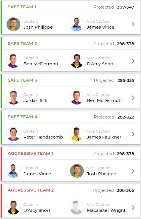Expand Safe Team 2 using the right chevron
The width and height of the screenshot is (141, 219).
click(133, 61)
